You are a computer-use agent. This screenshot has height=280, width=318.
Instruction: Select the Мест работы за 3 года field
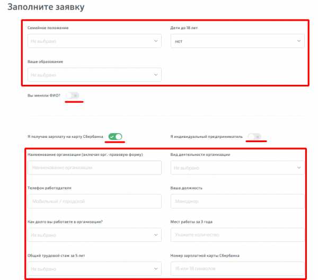tap(237, 235)
